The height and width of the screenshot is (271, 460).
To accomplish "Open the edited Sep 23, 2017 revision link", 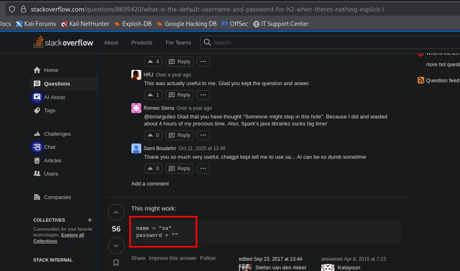I will [x=271, y=259].
